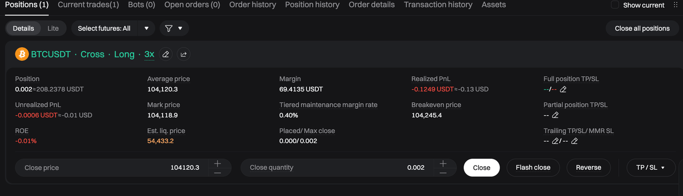Image resolution: width=683 pixels, height=196 pixels.
Task: Open the TP / SL dropdown
Action: tap(651, 167)
